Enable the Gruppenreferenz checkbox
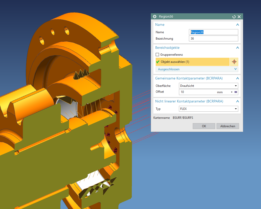The image size is (261, 209). pos(157,54)
